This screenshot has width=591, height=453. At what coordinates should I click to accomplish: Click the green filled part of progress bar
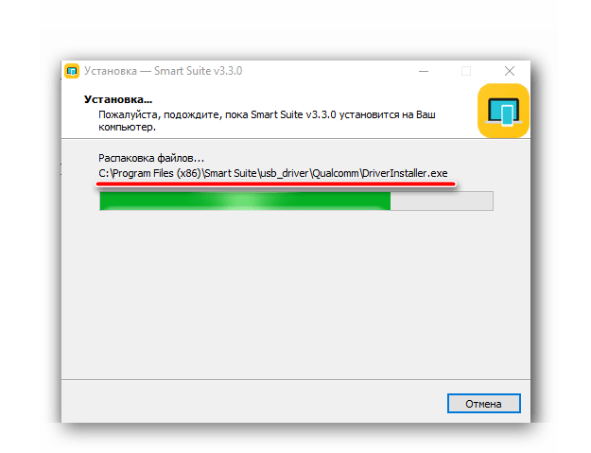click(245, 200)
